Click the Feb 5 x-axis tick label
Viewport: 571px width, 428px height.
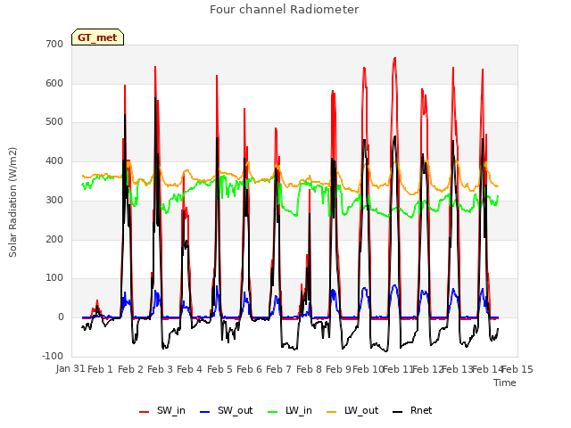(x=219, y=369)
